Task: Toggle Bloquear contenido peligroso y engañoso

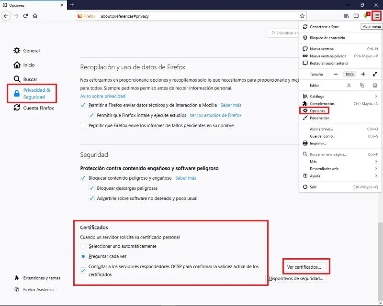Action: pyautogui.click(x=83, y=178)
